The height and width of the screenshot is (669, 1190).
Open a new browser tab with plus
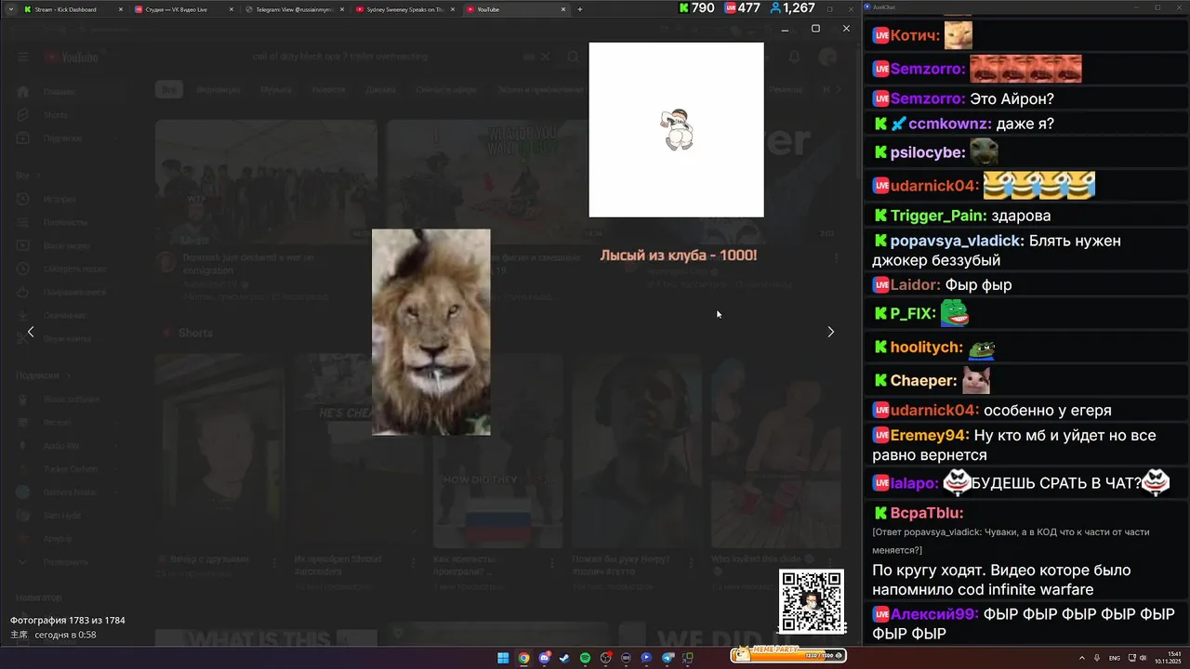coord(580,9)
